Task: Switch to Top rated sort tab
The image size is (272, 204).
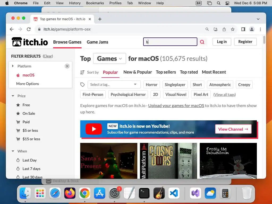Action: pos(189,72)
